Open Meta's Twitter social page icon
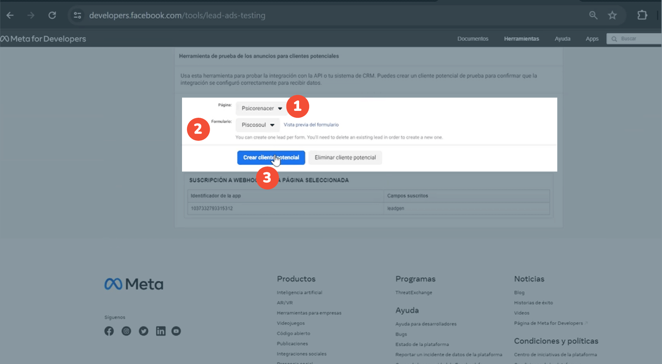The width and height of the screenshot is (662, 364). point(144,331)
